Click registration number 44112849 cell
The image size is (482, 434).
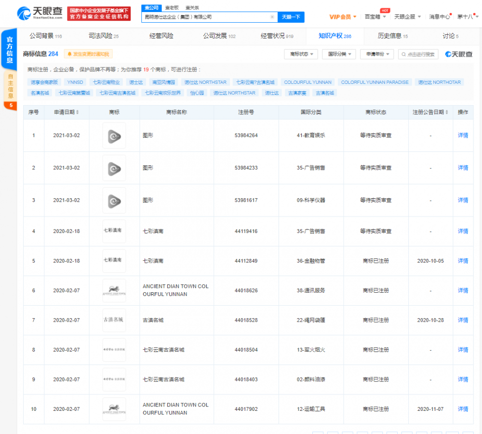point(246,261)
